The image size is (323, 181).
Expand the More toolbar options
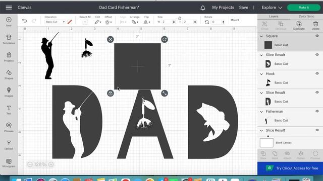(235, 20)
